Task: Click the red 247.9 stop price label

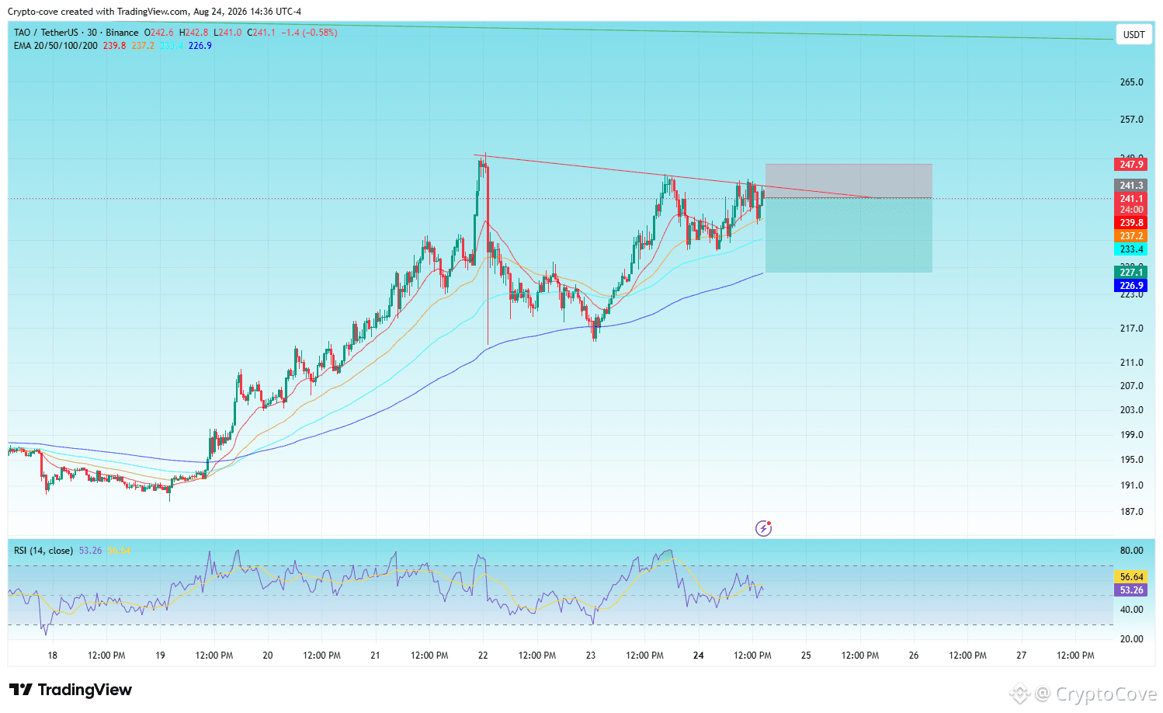Action: (1131, 164)
